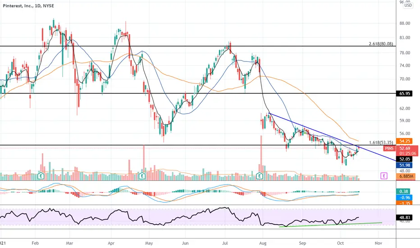Click the late-April earnings E marker
Image resolution: width=420 pixels, height=248 pixels.
[142, 176]
